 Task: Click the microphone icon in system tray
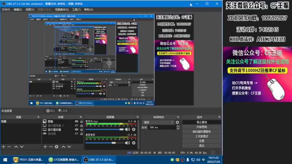coord(188,160)
